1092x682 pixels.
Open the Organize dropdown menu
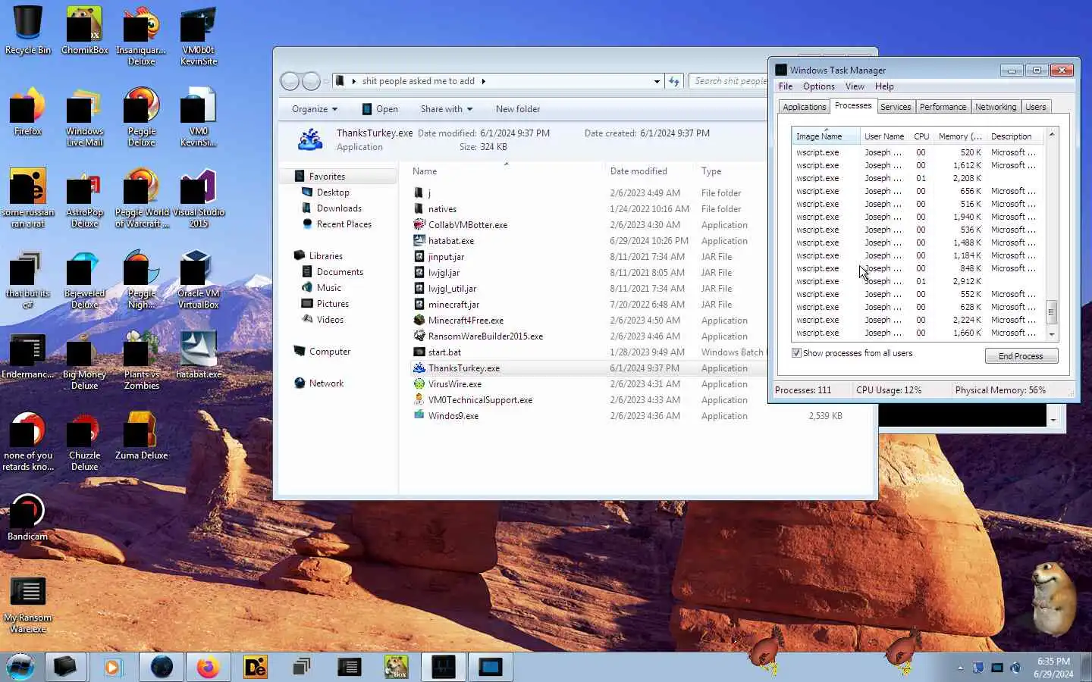(x=315, y=109)
